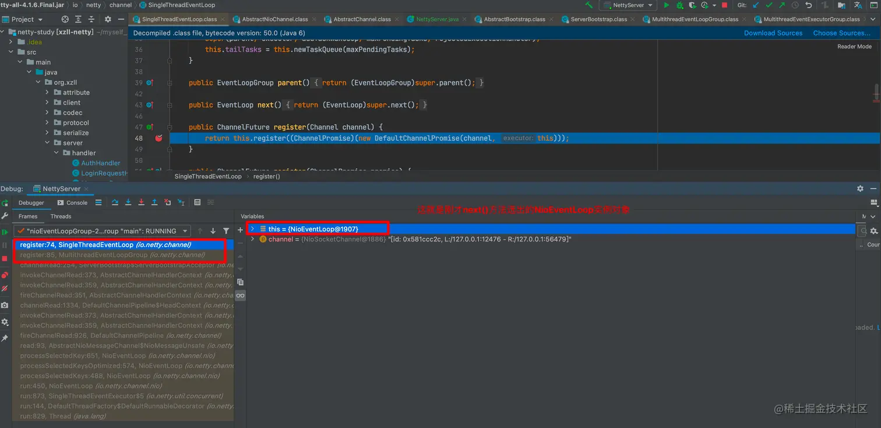Viewport: 881px width, 428px height.
Task: Collapse the src folder in Project tree
Action: click(11, 52)
